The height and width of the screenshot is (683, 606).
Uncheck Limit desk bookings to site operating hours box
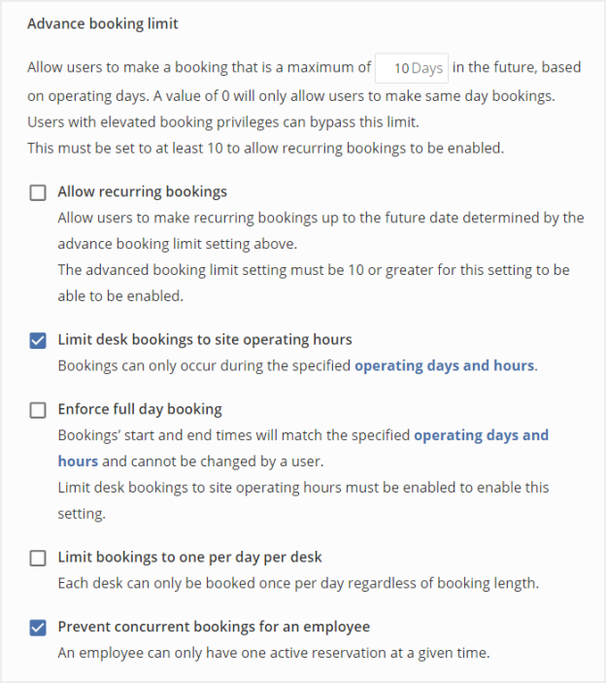(x=38, y=340)
